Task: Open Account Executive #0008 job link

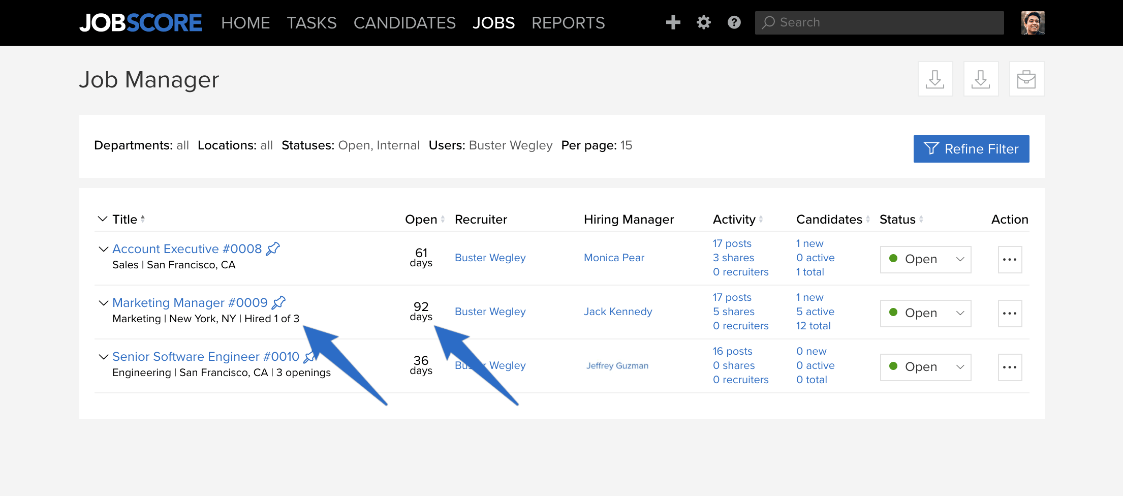Action: [187, 249]
